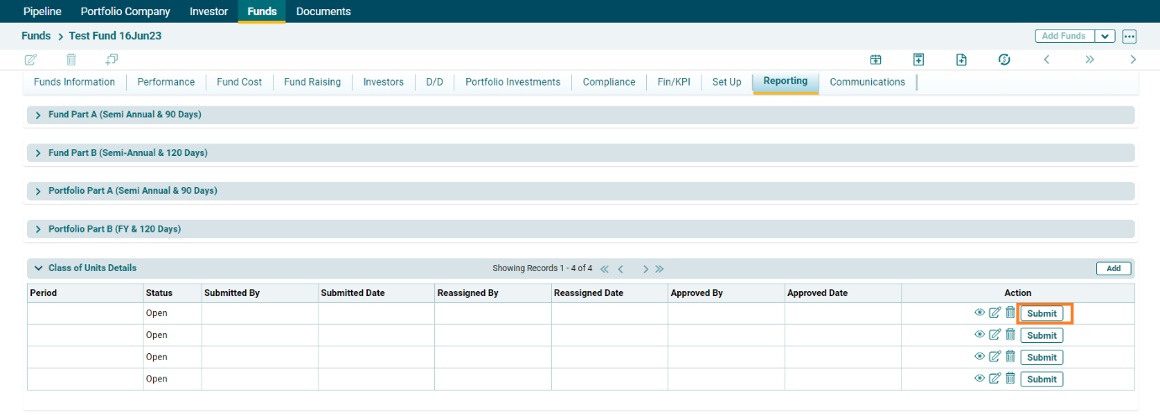Click eye icon on second table row
Image resolution: width=1160 pixels, height=416 pixels.
tap(979, 335)
